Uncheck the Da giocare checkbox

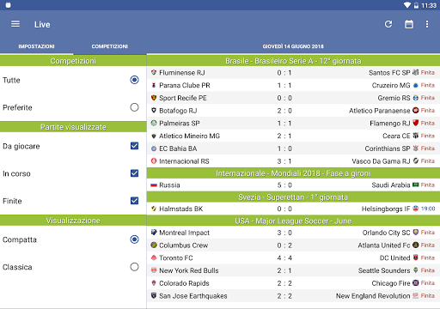click(134, 146)
